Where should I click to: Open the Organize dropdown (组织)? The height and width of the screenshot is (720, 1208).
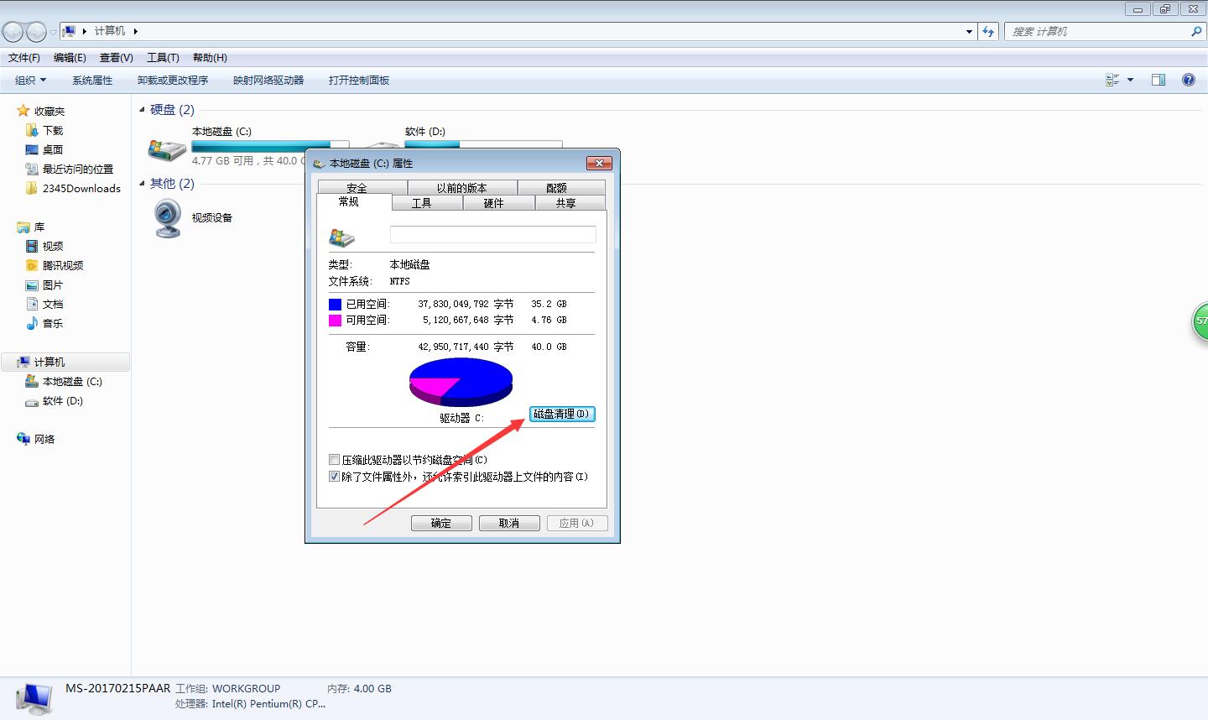click(30, 81)
